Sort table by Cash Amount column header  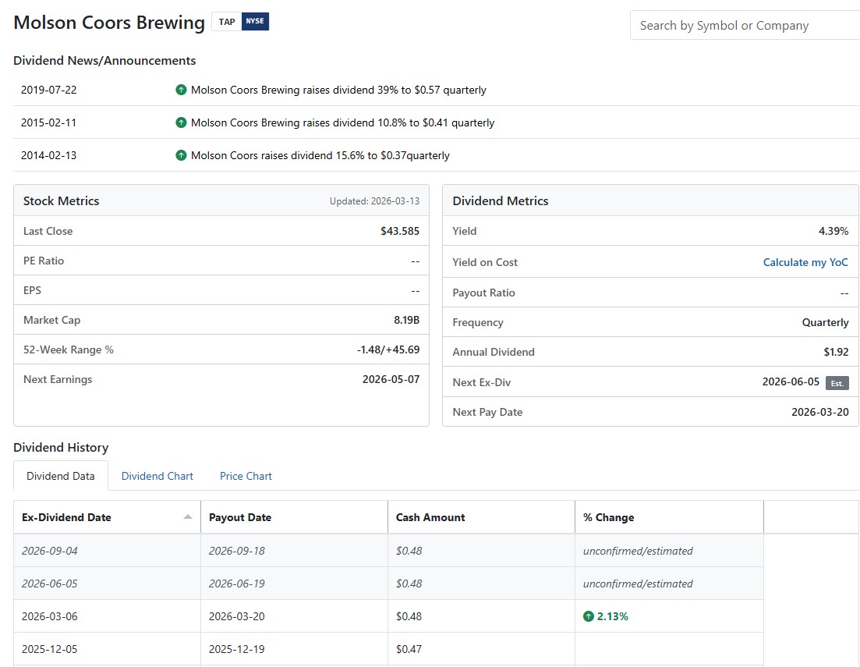point(430,517)
